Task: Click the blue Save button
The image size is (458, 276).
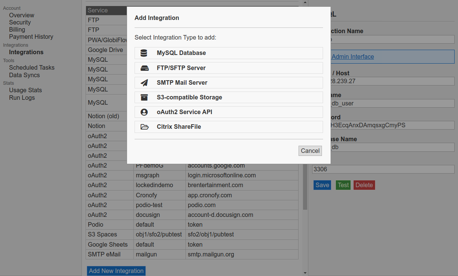Action: [x=322, y=185]
